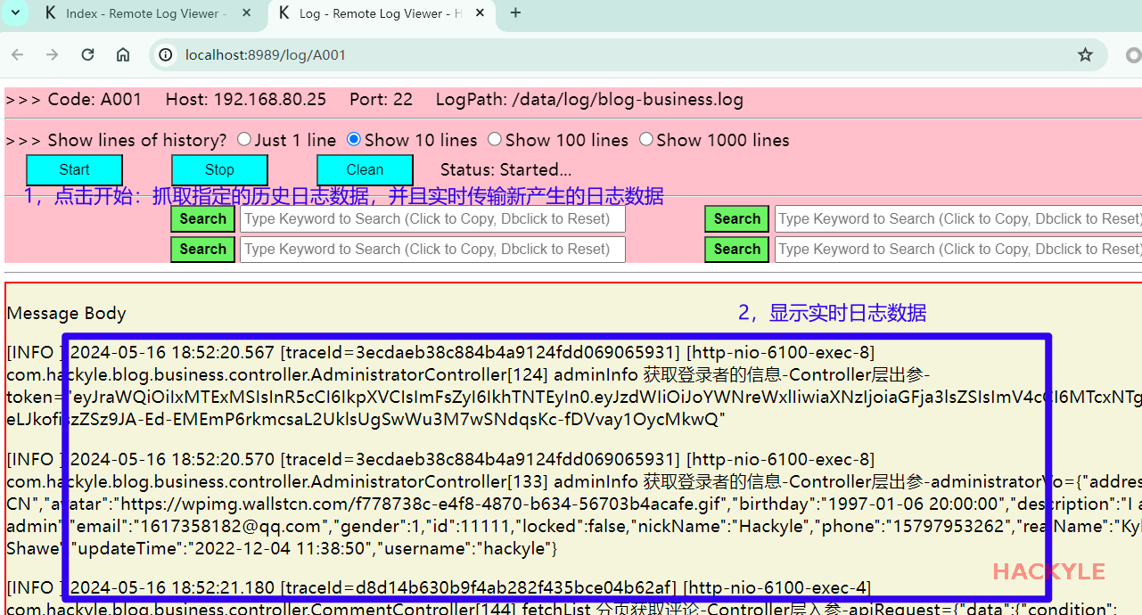View site information icon in address bar
The height and width of the screenshot is (615, 1142).
pyautogui.click(x=166, y=54)
